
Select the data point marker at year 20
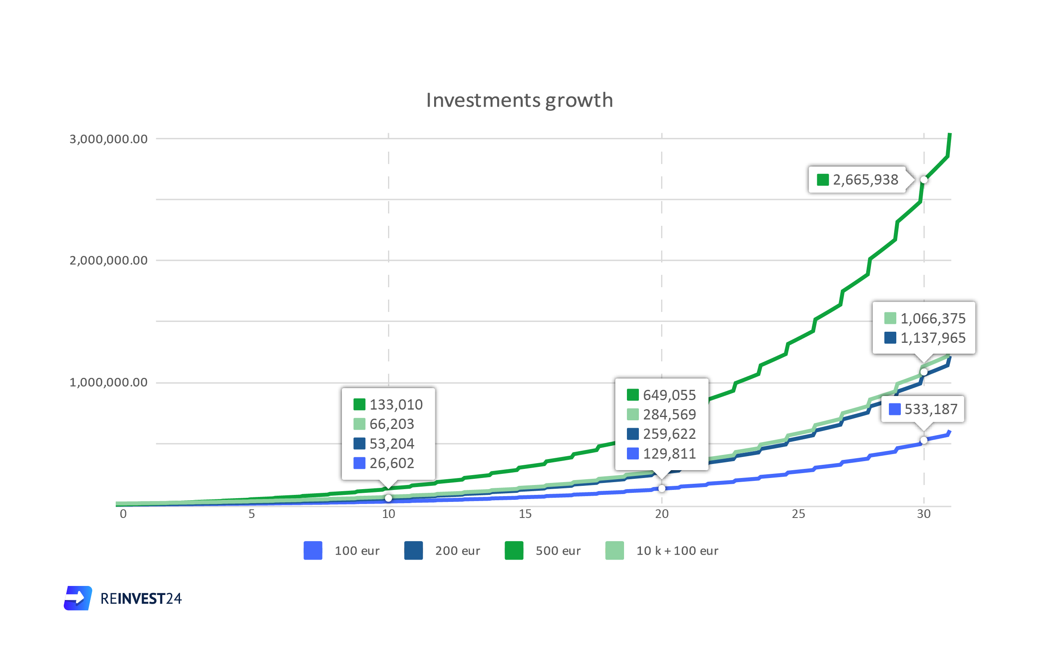pos(662,488)
